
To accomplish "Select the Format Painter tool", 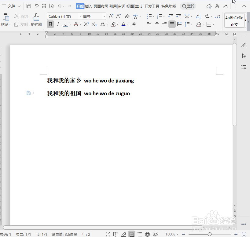I will tap(36, 20).
